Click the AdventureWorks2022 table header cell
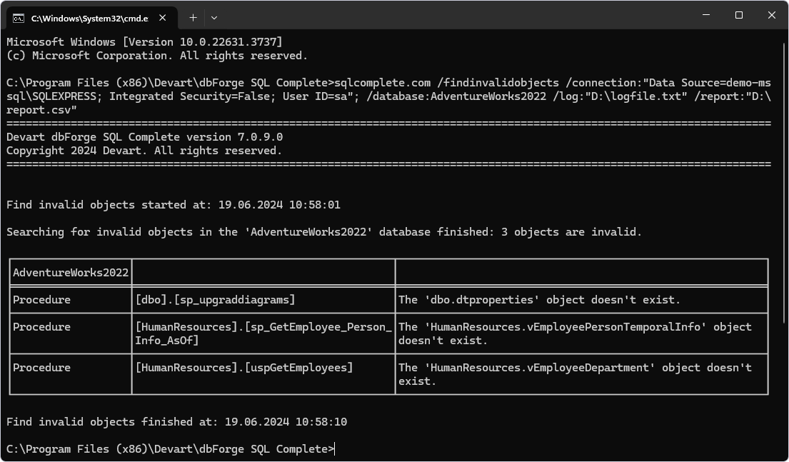 pos(69,272)
